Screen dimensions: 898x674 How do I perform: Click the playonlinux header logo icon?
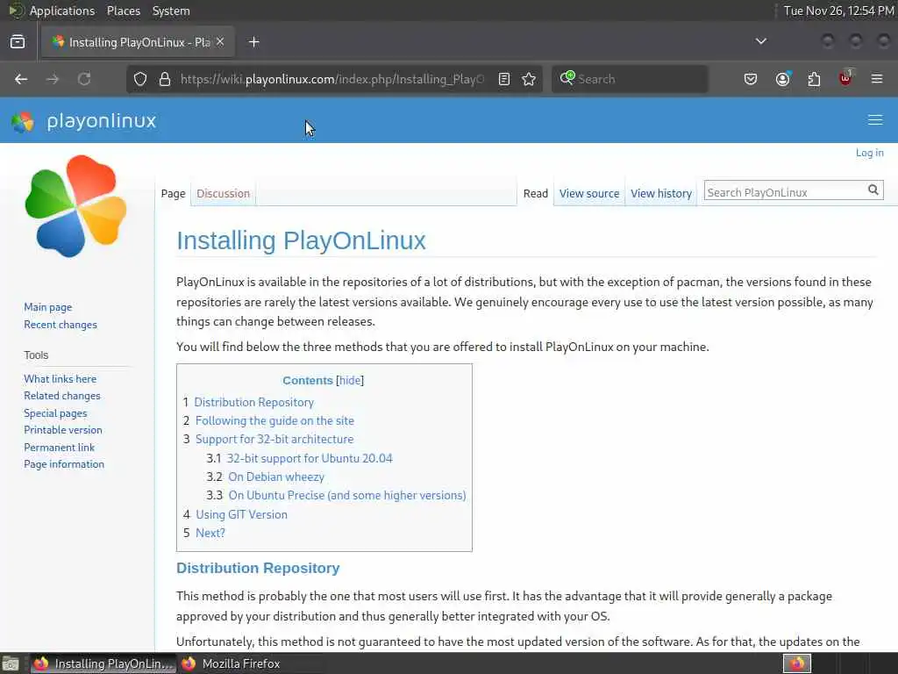point(23,121)
